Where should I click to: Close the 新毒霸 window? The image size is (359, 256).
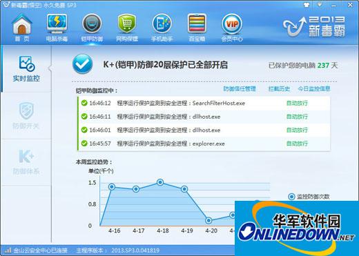350,5
